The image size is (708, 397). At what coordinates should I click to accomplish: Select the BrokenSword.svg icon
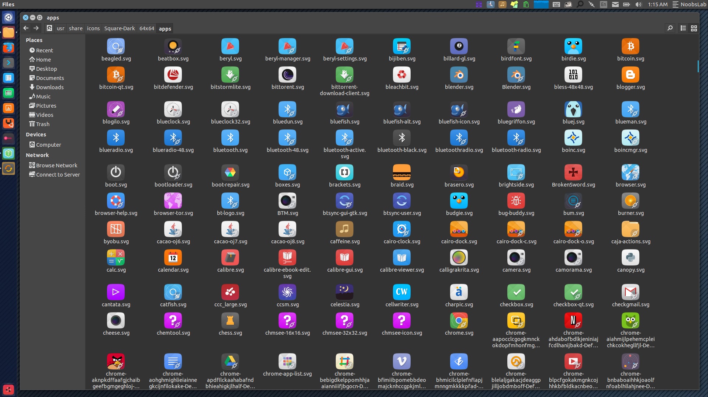click(x=573, y=173)
